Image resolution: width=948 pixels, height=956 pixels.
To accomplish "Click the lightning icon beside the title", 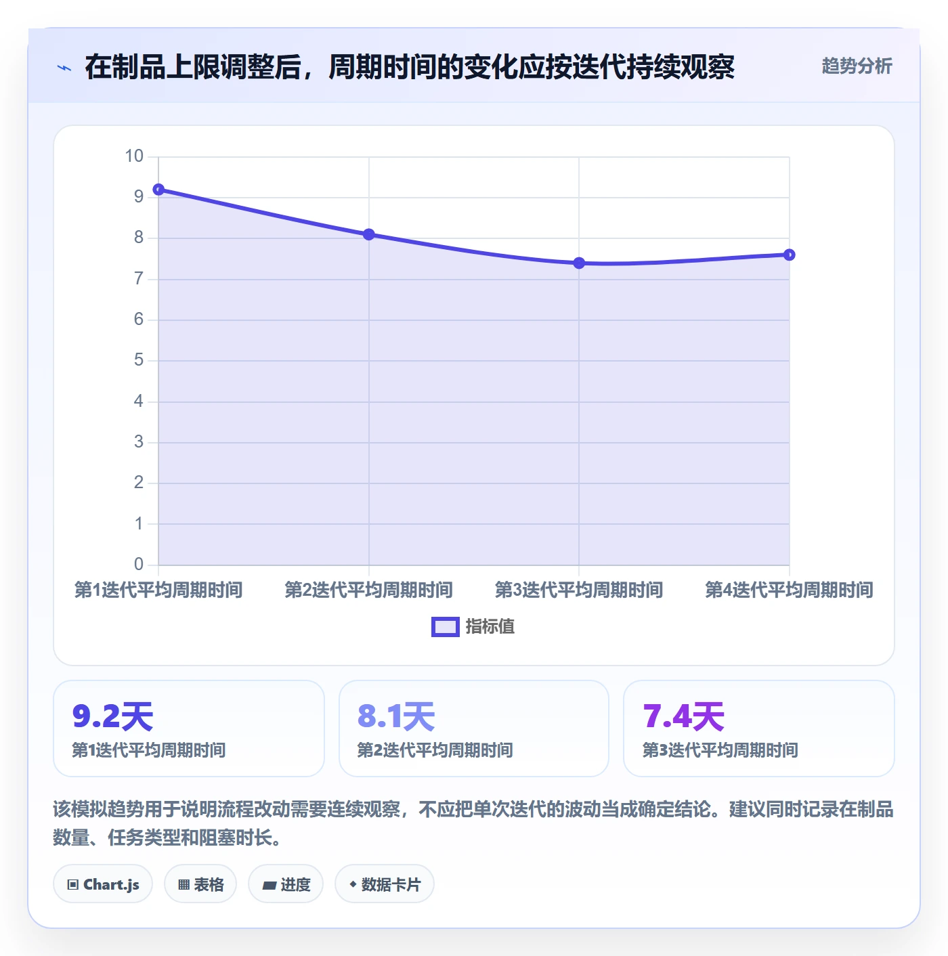I will pos(64,68).
